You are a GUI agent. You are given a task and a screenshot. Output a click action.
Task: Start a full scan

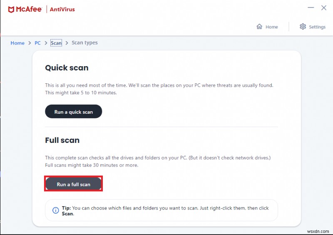73,184
